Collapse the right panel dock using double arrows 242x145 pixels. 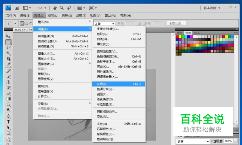237,29
